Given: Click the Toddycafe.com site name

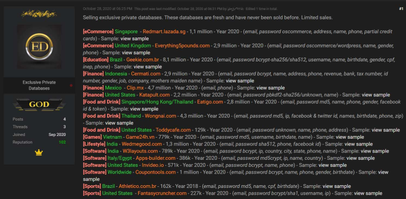Looking at the screenshot, I should click(x=173, y=130).
